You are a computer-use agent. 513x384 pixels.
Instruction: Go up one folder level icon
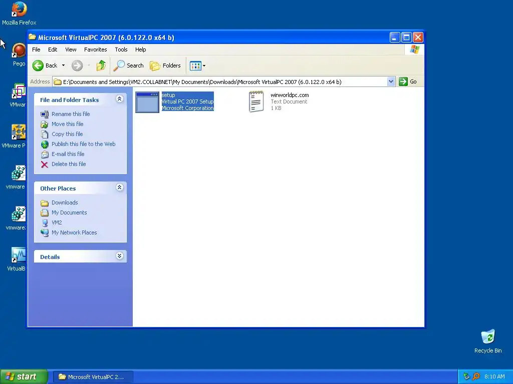(x=101, y=65)
